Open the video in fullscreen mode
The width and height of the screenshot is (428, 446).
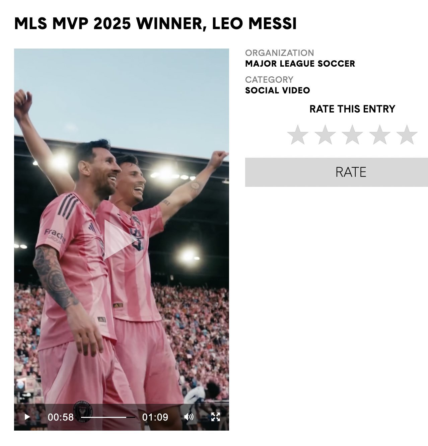coord(216,417)
